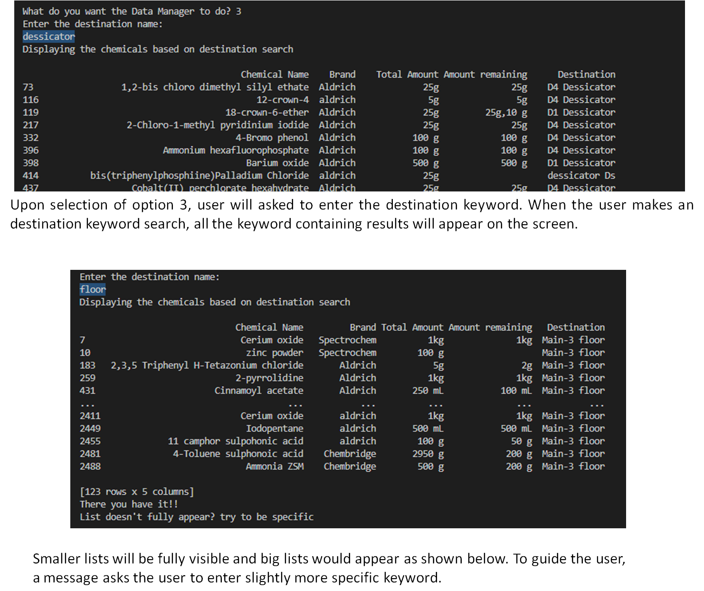The height and width of the screenshot is (591, 704).
Task: Click 'Cerium oxide' in row 7
Action: coord(272,340)
